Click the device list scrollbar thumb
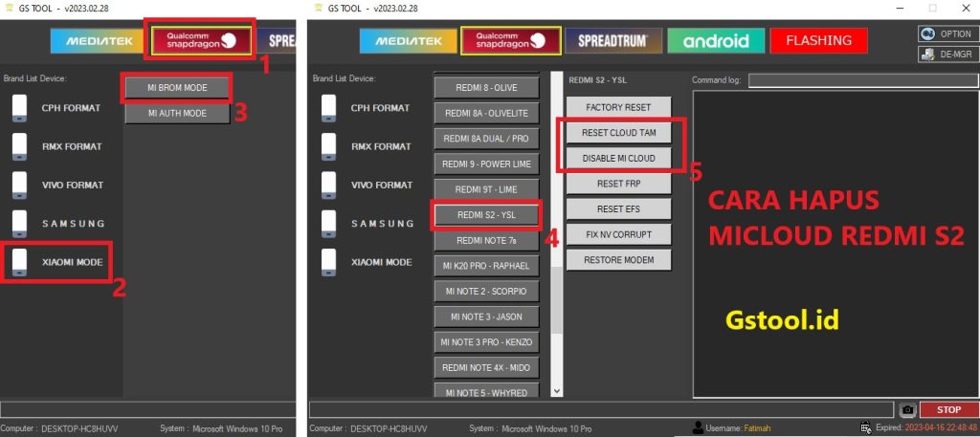The image size is (980, 437). pos(556,299)
